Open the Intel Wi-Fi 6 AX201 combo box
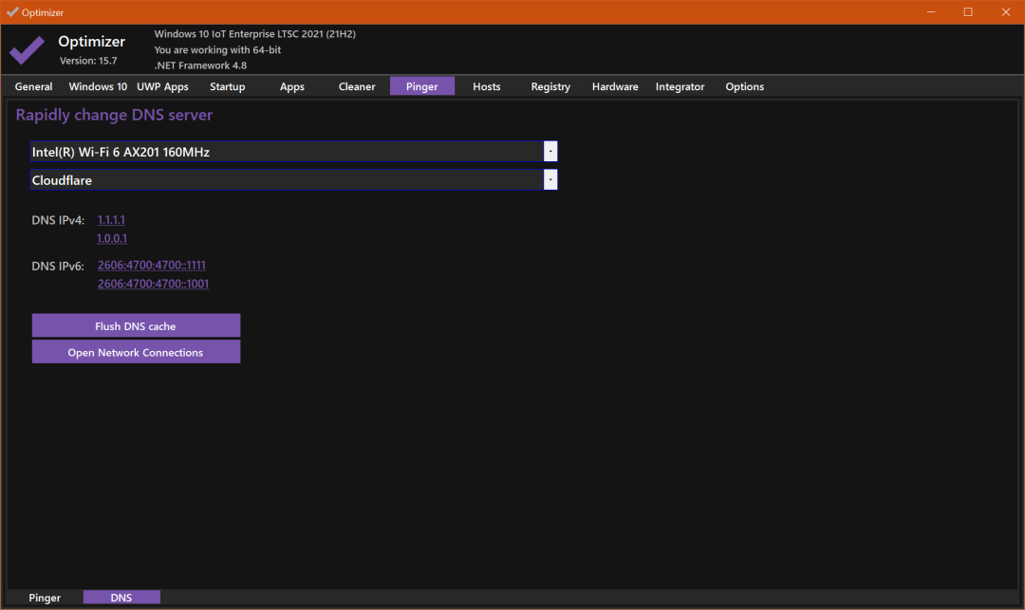This screenshot has height=610, width=1025. 293,152
